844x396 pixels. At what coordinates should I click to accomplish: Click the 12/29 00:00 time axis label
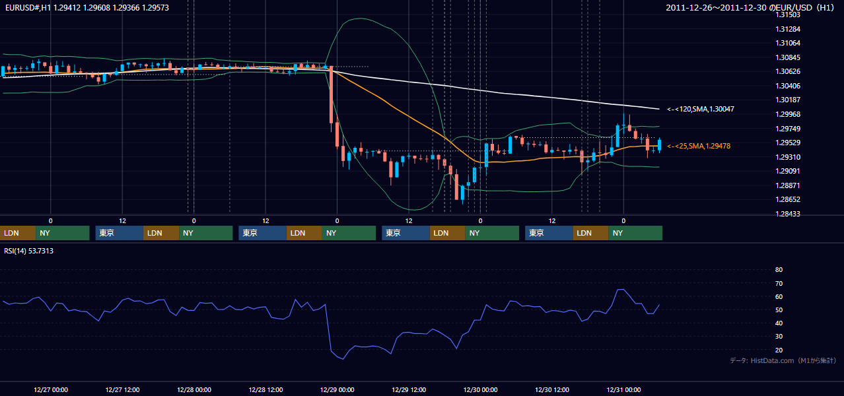[x=337, y=390]
